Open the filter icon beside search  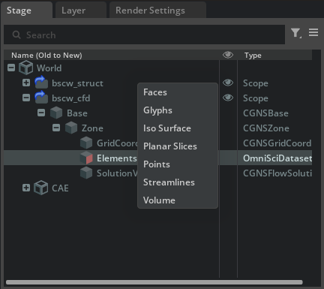coord(296,33)
